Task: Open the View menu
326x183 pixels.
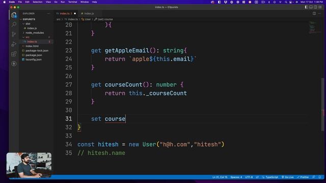Action: pyautogui.click(x=48, y=2)
